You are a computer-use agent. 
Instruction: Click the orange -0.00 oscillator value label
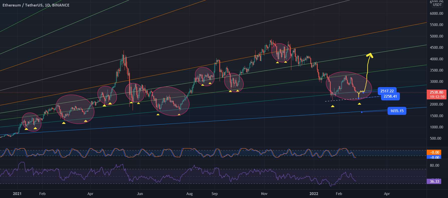(434, 152)
